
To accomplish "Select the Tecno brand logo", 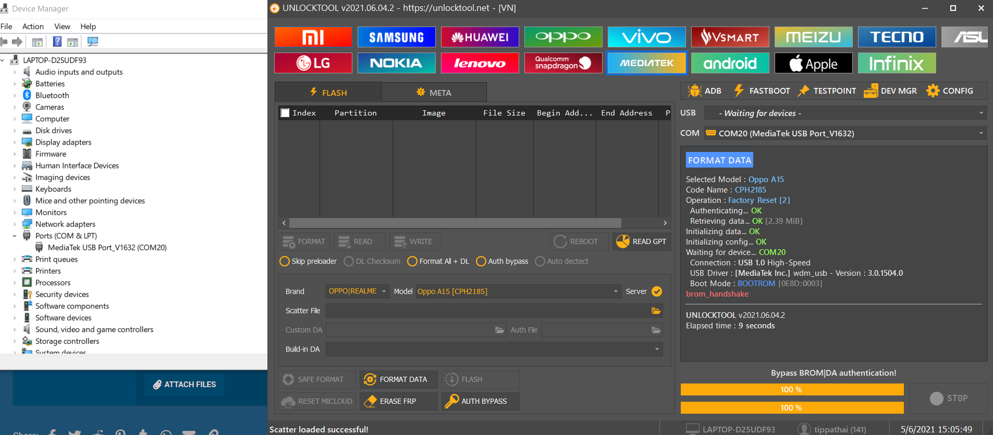I will coord(897,37).
